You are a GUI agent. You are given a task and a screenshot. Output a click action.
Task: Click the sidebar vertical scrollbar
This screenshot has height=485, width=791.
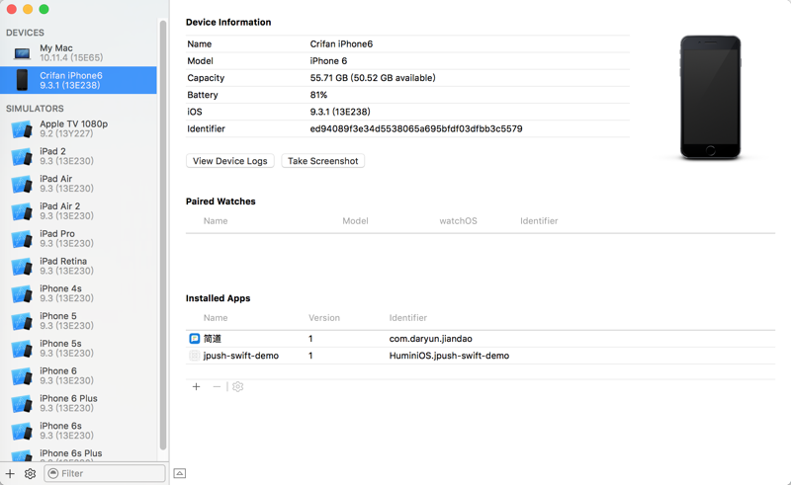(x=163, y=234)
